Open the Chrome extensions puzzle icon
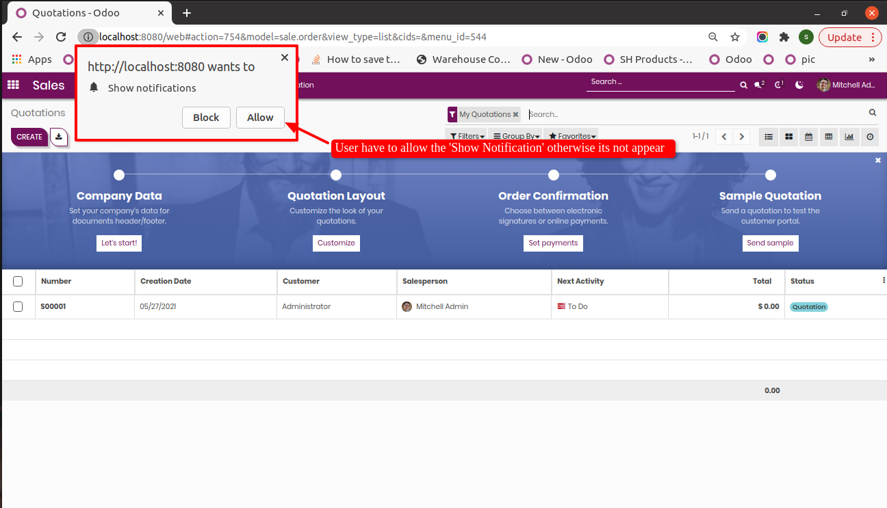The width and height of the screenshot is (887, 508). [x=784, y=37]
